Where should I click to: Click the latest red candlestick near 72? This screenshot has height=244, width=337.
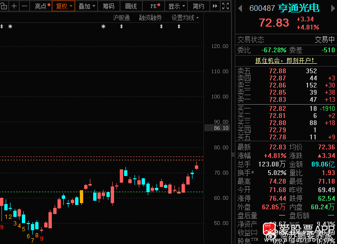(x=196, y=166)
